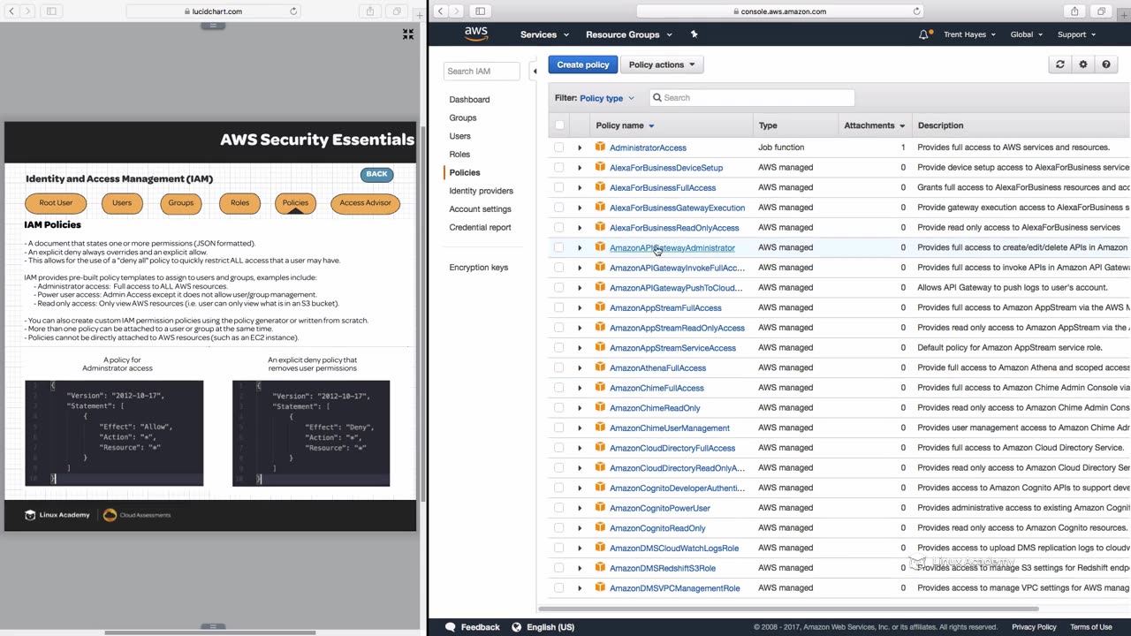
Task: Expand the AmazonChimeUserManagement row arrow
Action: [580, 428]
